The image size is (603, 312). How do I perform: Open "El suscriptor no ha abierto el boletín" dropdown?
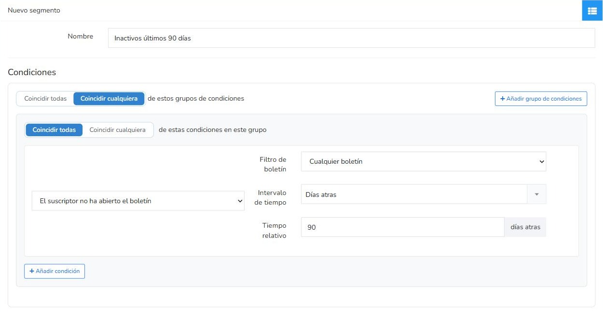(x=138, y=201)
